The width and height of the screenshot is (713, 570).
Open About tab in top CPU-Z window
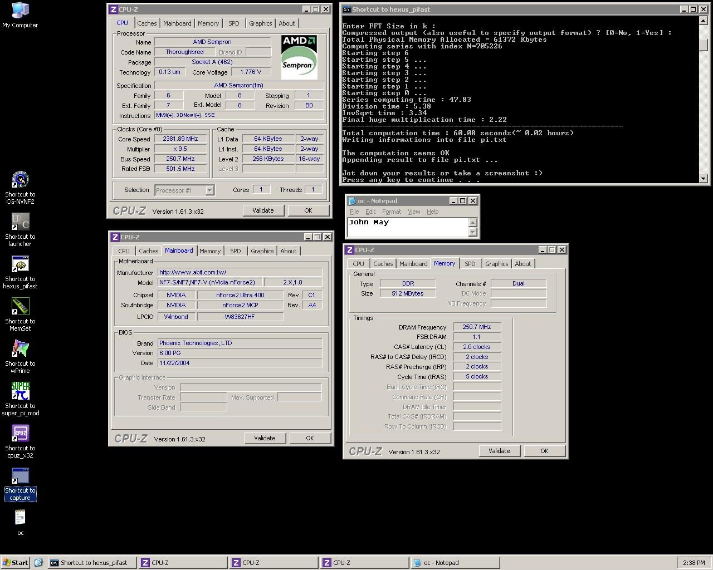[287, 23]
